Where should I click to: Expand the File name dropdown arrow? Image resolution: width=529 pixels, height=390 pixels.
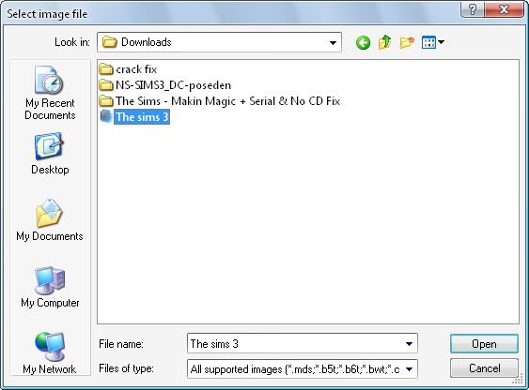pos(409,343)
